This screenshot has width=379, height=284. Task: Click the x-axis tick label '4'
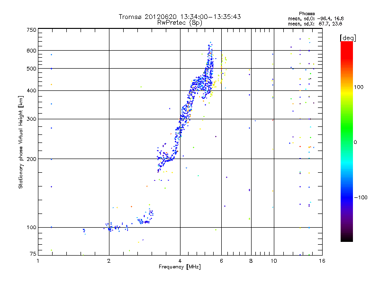tap(180, 261)
